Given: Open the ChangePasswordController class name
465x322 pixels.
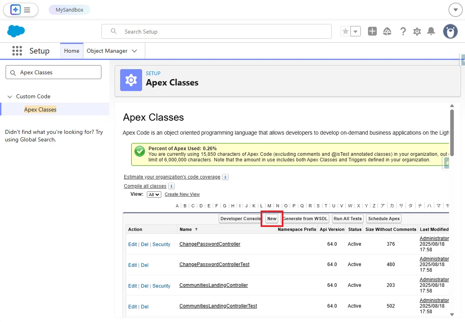Looking at the screenshot, I should [x=210, y=244].
